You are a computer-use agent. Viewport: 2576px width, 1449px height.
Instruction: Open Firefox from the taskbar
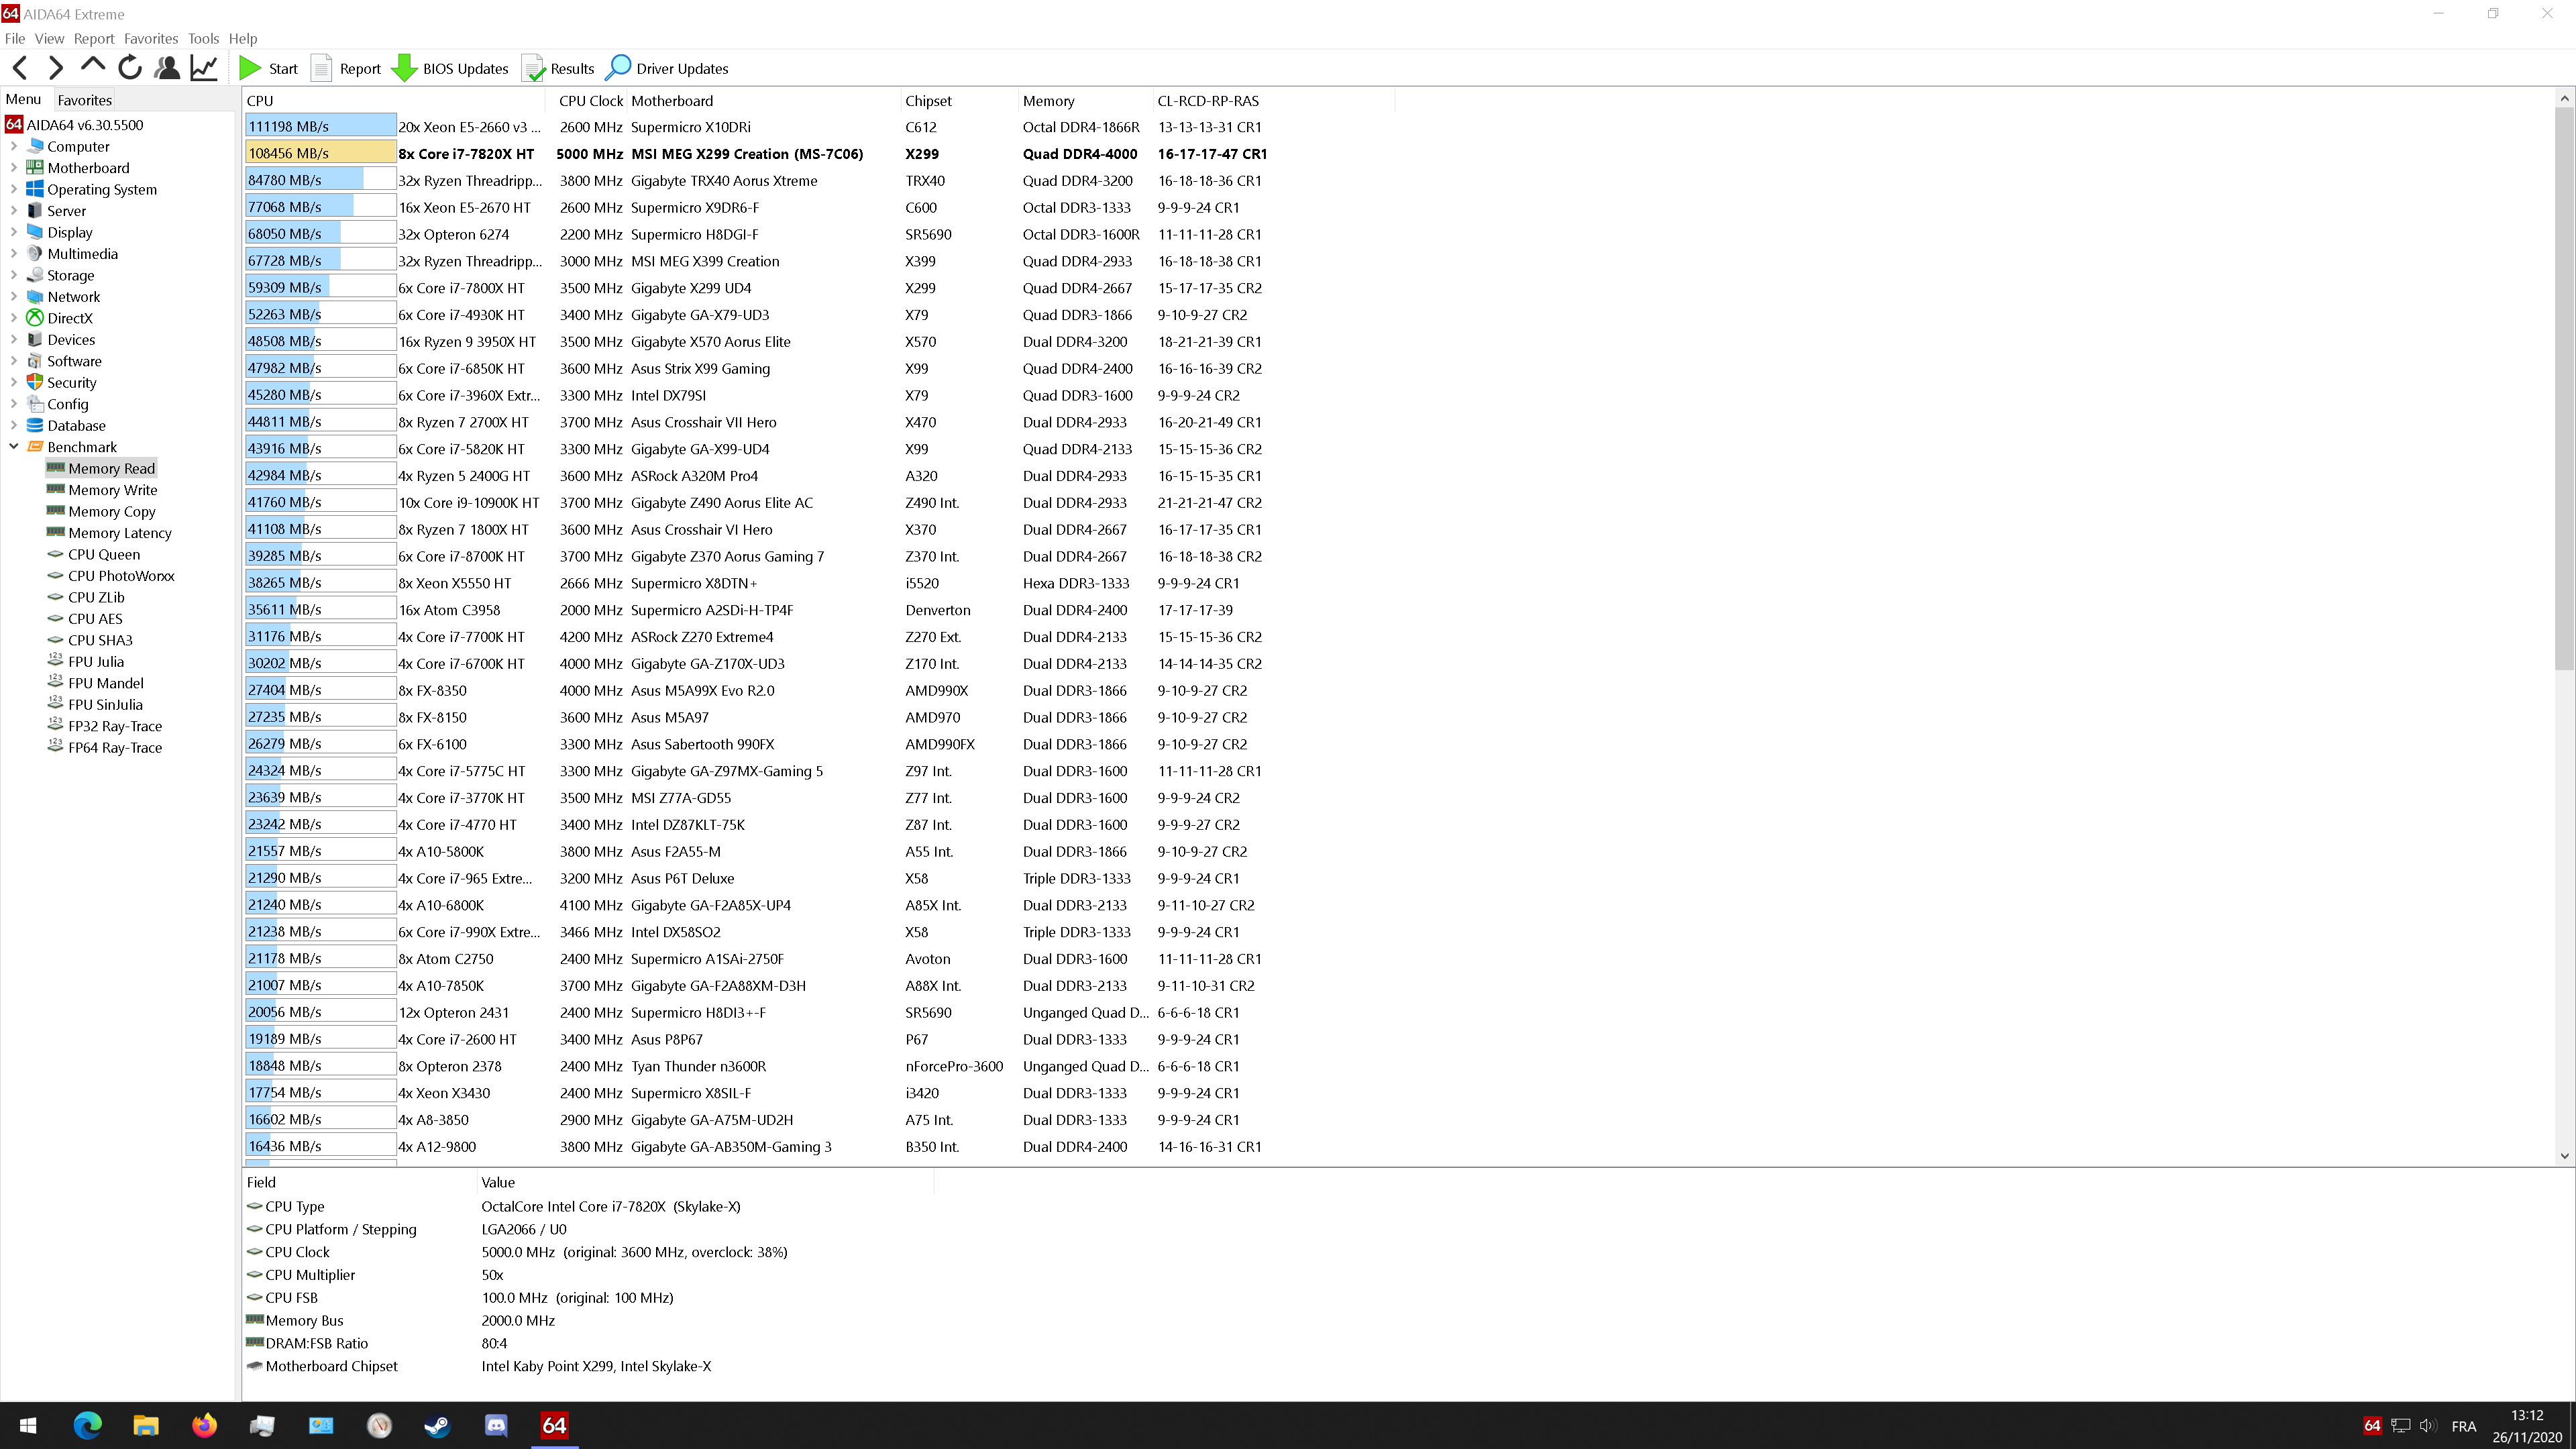tap(204, 1425)
